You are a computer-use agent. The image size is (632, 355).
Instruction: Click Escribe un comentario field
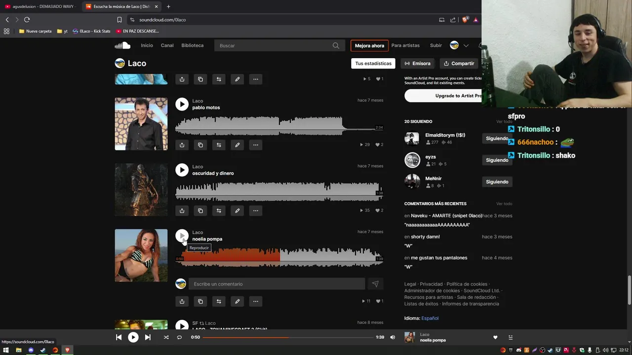[x=276, y=284]
